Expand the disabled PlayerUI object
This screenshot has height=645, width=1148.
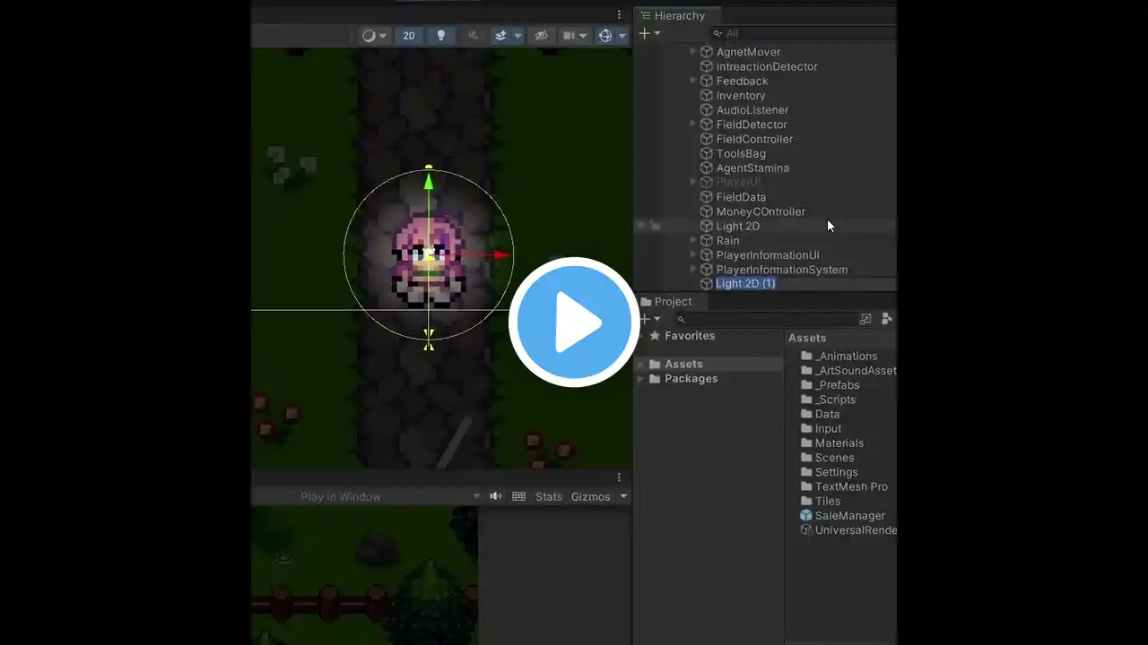tap(693, 182)
